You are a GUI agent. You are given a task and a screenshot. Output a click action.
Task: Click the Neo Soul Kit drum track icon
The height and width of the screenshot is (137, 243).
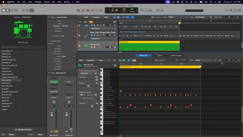point(86,46)
